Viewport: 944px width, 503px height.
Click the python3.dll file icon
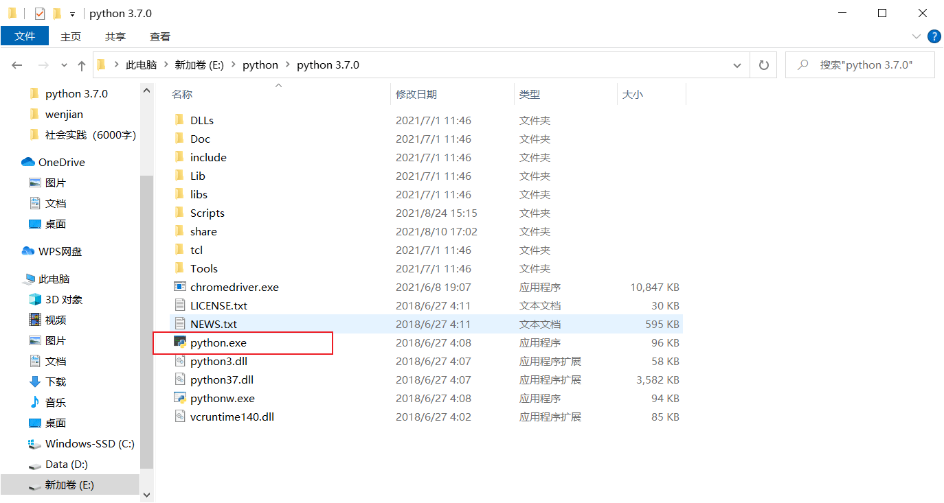pos(180,361)
